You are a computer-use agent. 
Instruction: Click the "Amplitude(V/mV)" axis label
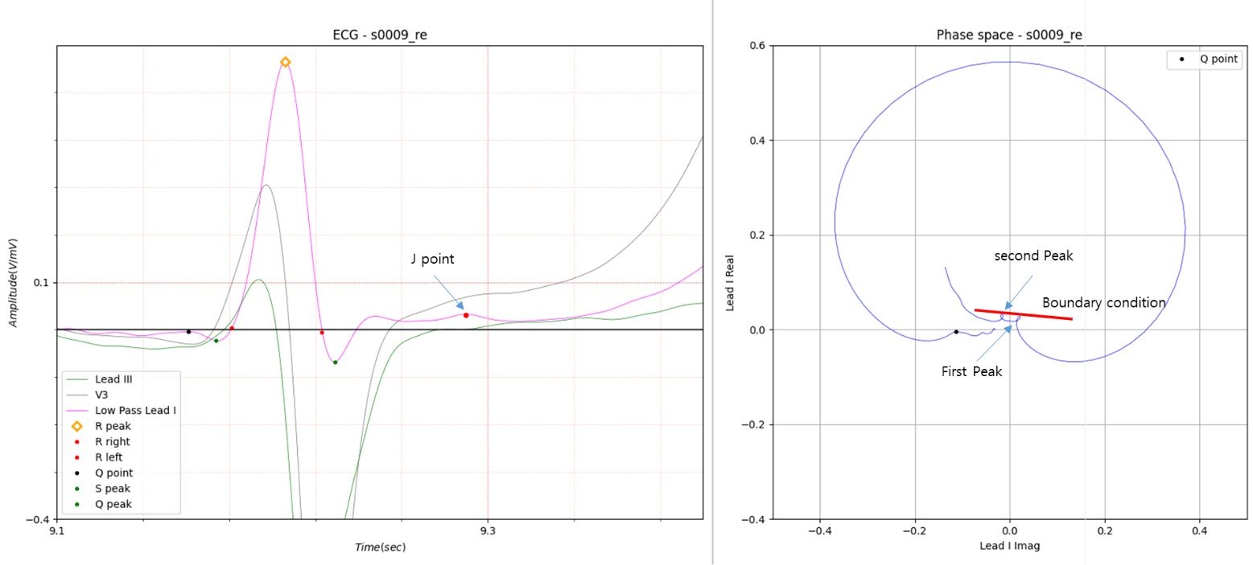point(14,283)
